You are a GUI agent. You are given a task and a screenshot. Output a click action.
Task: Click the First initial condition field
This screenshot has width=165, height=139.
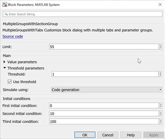tap(104, 106)
